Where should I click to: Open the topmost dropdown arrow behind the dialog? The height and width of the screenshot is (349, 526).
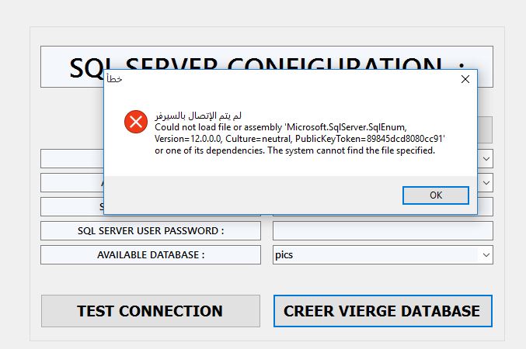[x=486, y=159]
